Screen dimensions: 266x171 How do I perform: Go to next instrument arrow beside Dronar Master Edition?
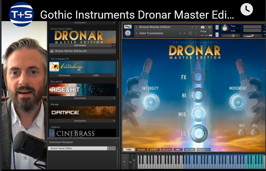196,27
